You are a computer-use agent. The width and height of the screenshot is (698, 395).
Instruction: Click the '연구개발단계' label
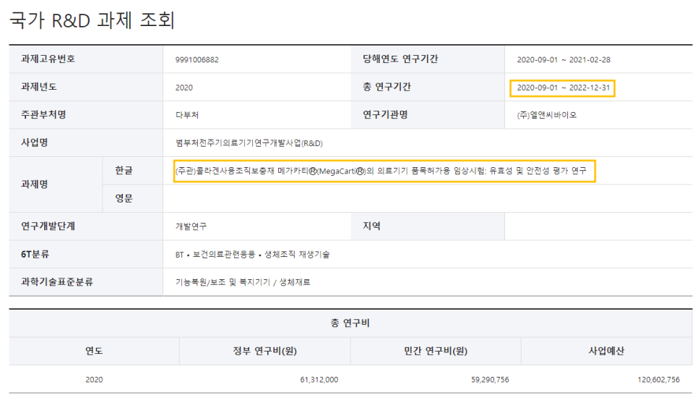pos(48,226)
